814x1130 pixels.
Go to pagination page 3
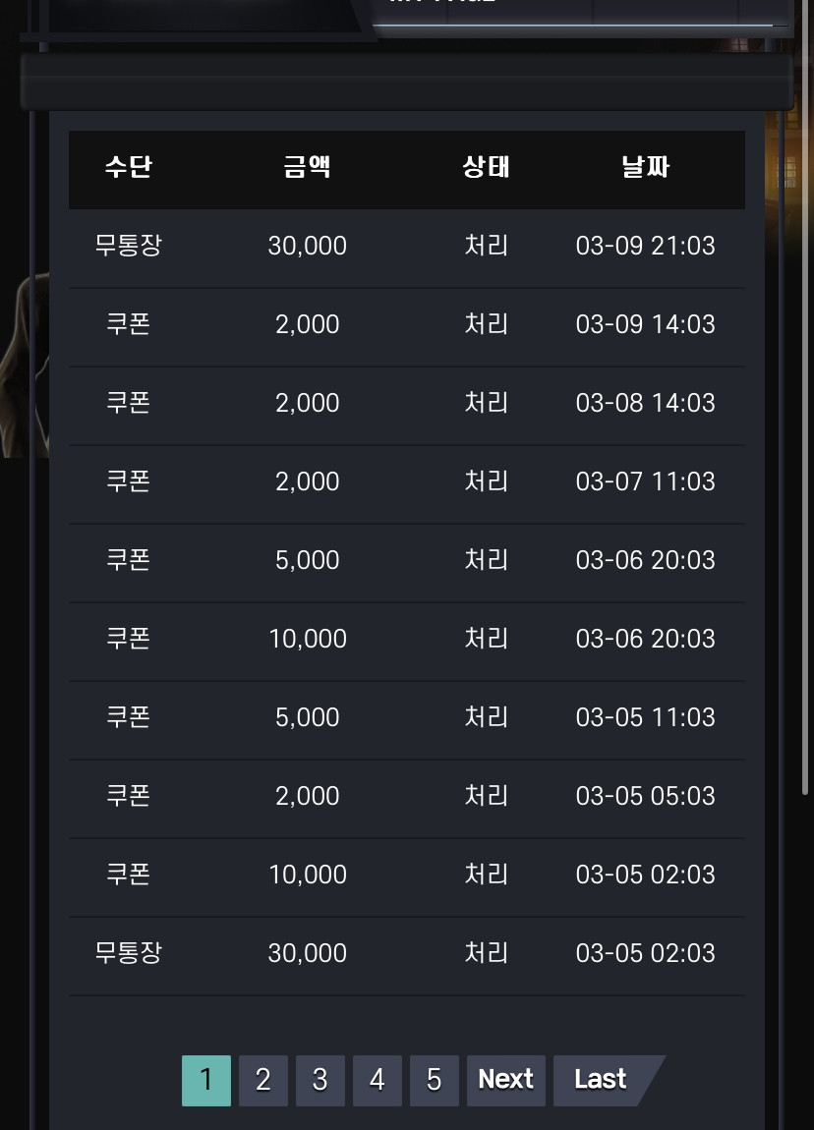tap(320, 1080)
